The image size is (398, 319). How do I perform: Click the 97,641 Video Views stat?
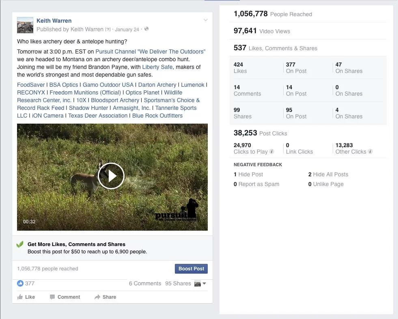[262, 31]
